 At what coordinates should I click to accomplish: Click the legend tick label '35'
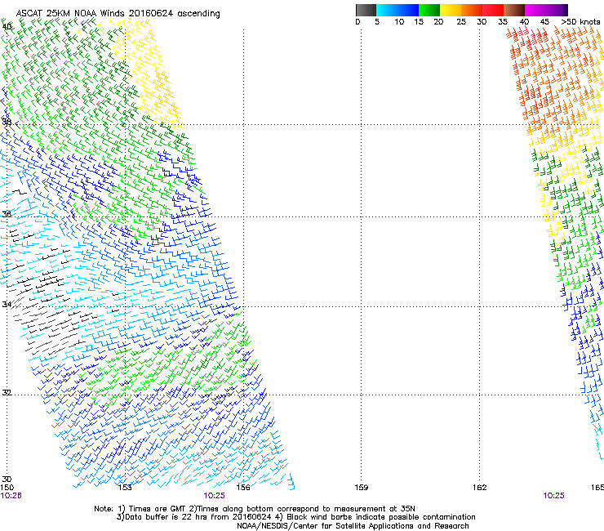tap(503, 22)
